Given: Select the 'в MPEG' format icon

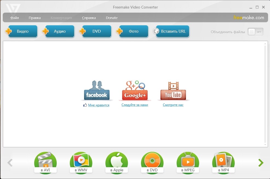Looking at the screenshot, I should (x=188, y=162).
